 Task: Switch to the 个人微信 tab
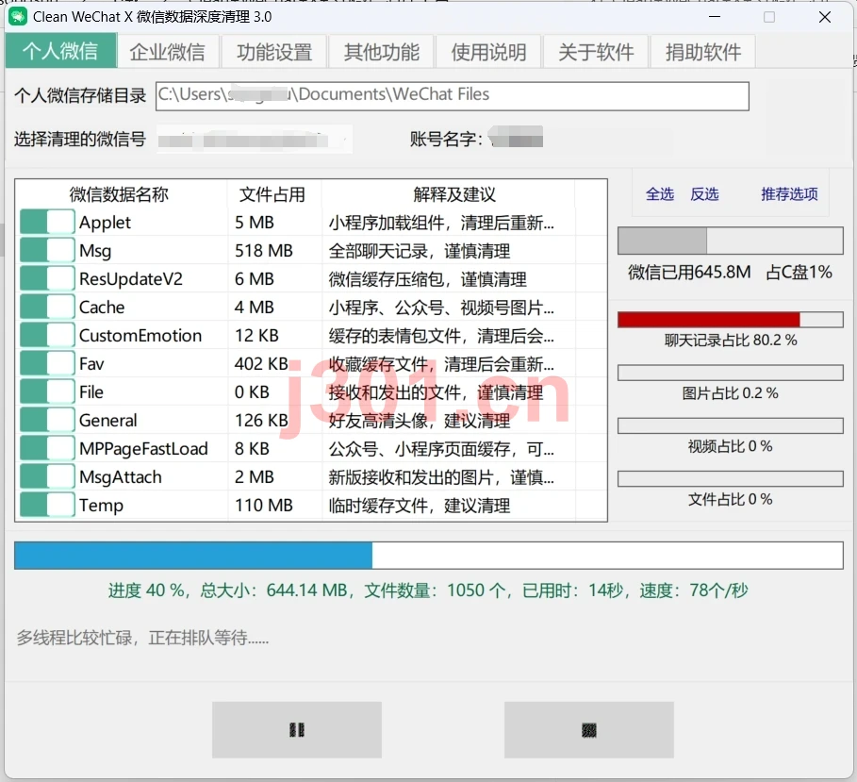pos(61,51)
